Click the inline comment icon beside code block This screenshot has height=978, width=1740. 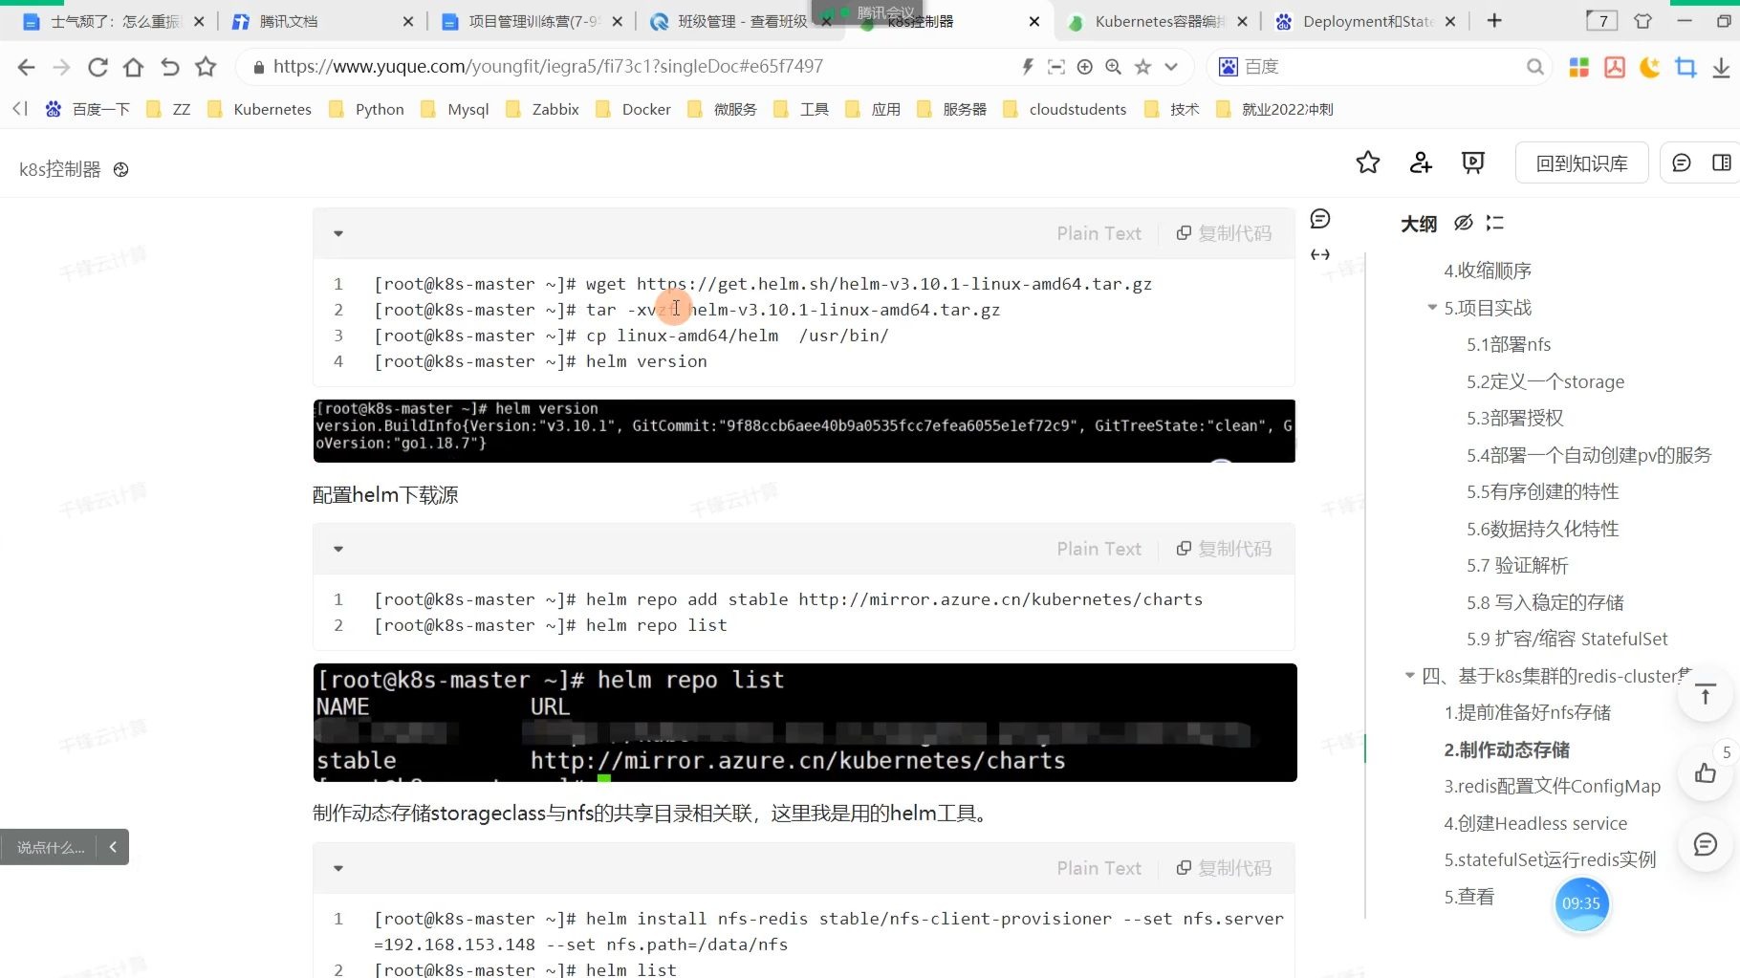click(1320, 219)
